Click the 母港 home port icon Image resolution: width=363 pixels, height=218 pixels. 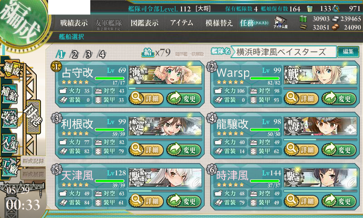34,117
